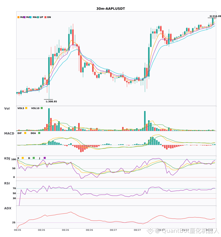The image size is (221, 237).
Task: Click the green D legend swatch
Action: pos(34,158)
